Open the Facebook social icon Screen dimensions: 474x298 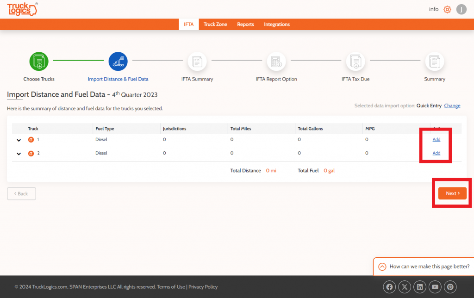pos(389,287)
